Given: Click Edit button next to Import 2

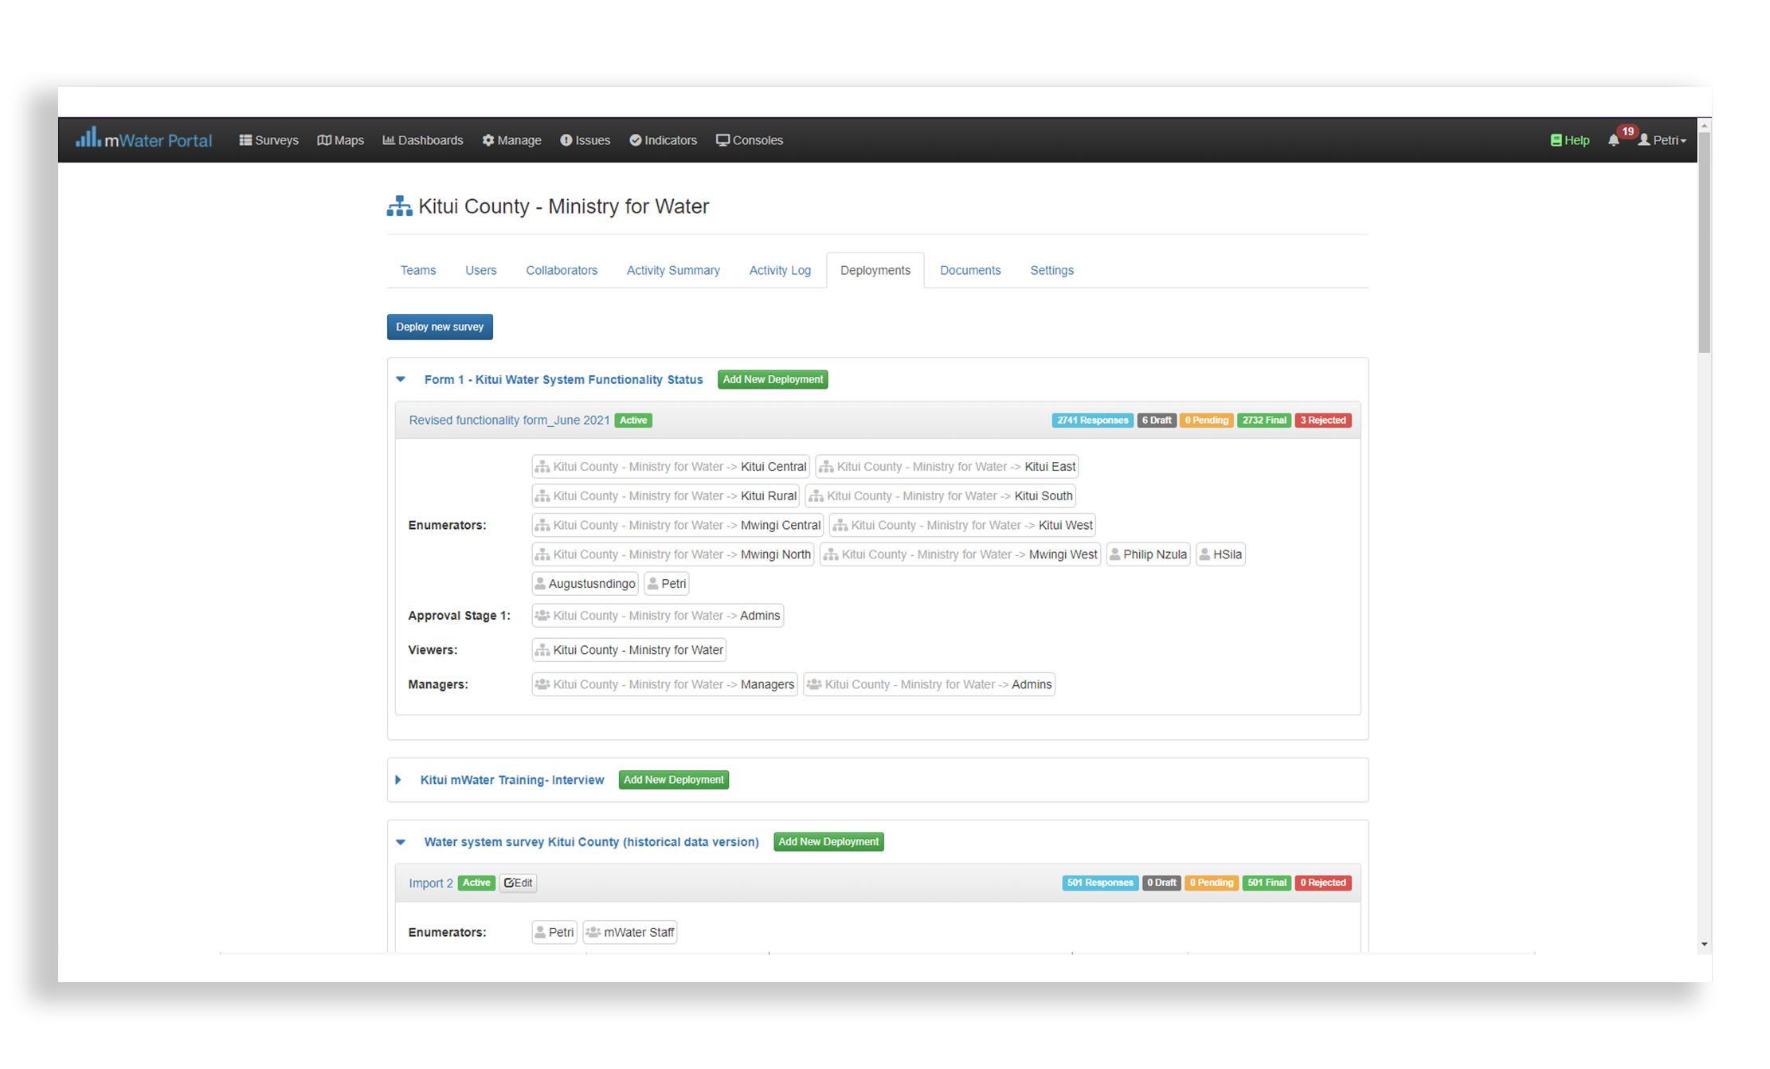Looking at the screenshot, I should tap(518, 883).
